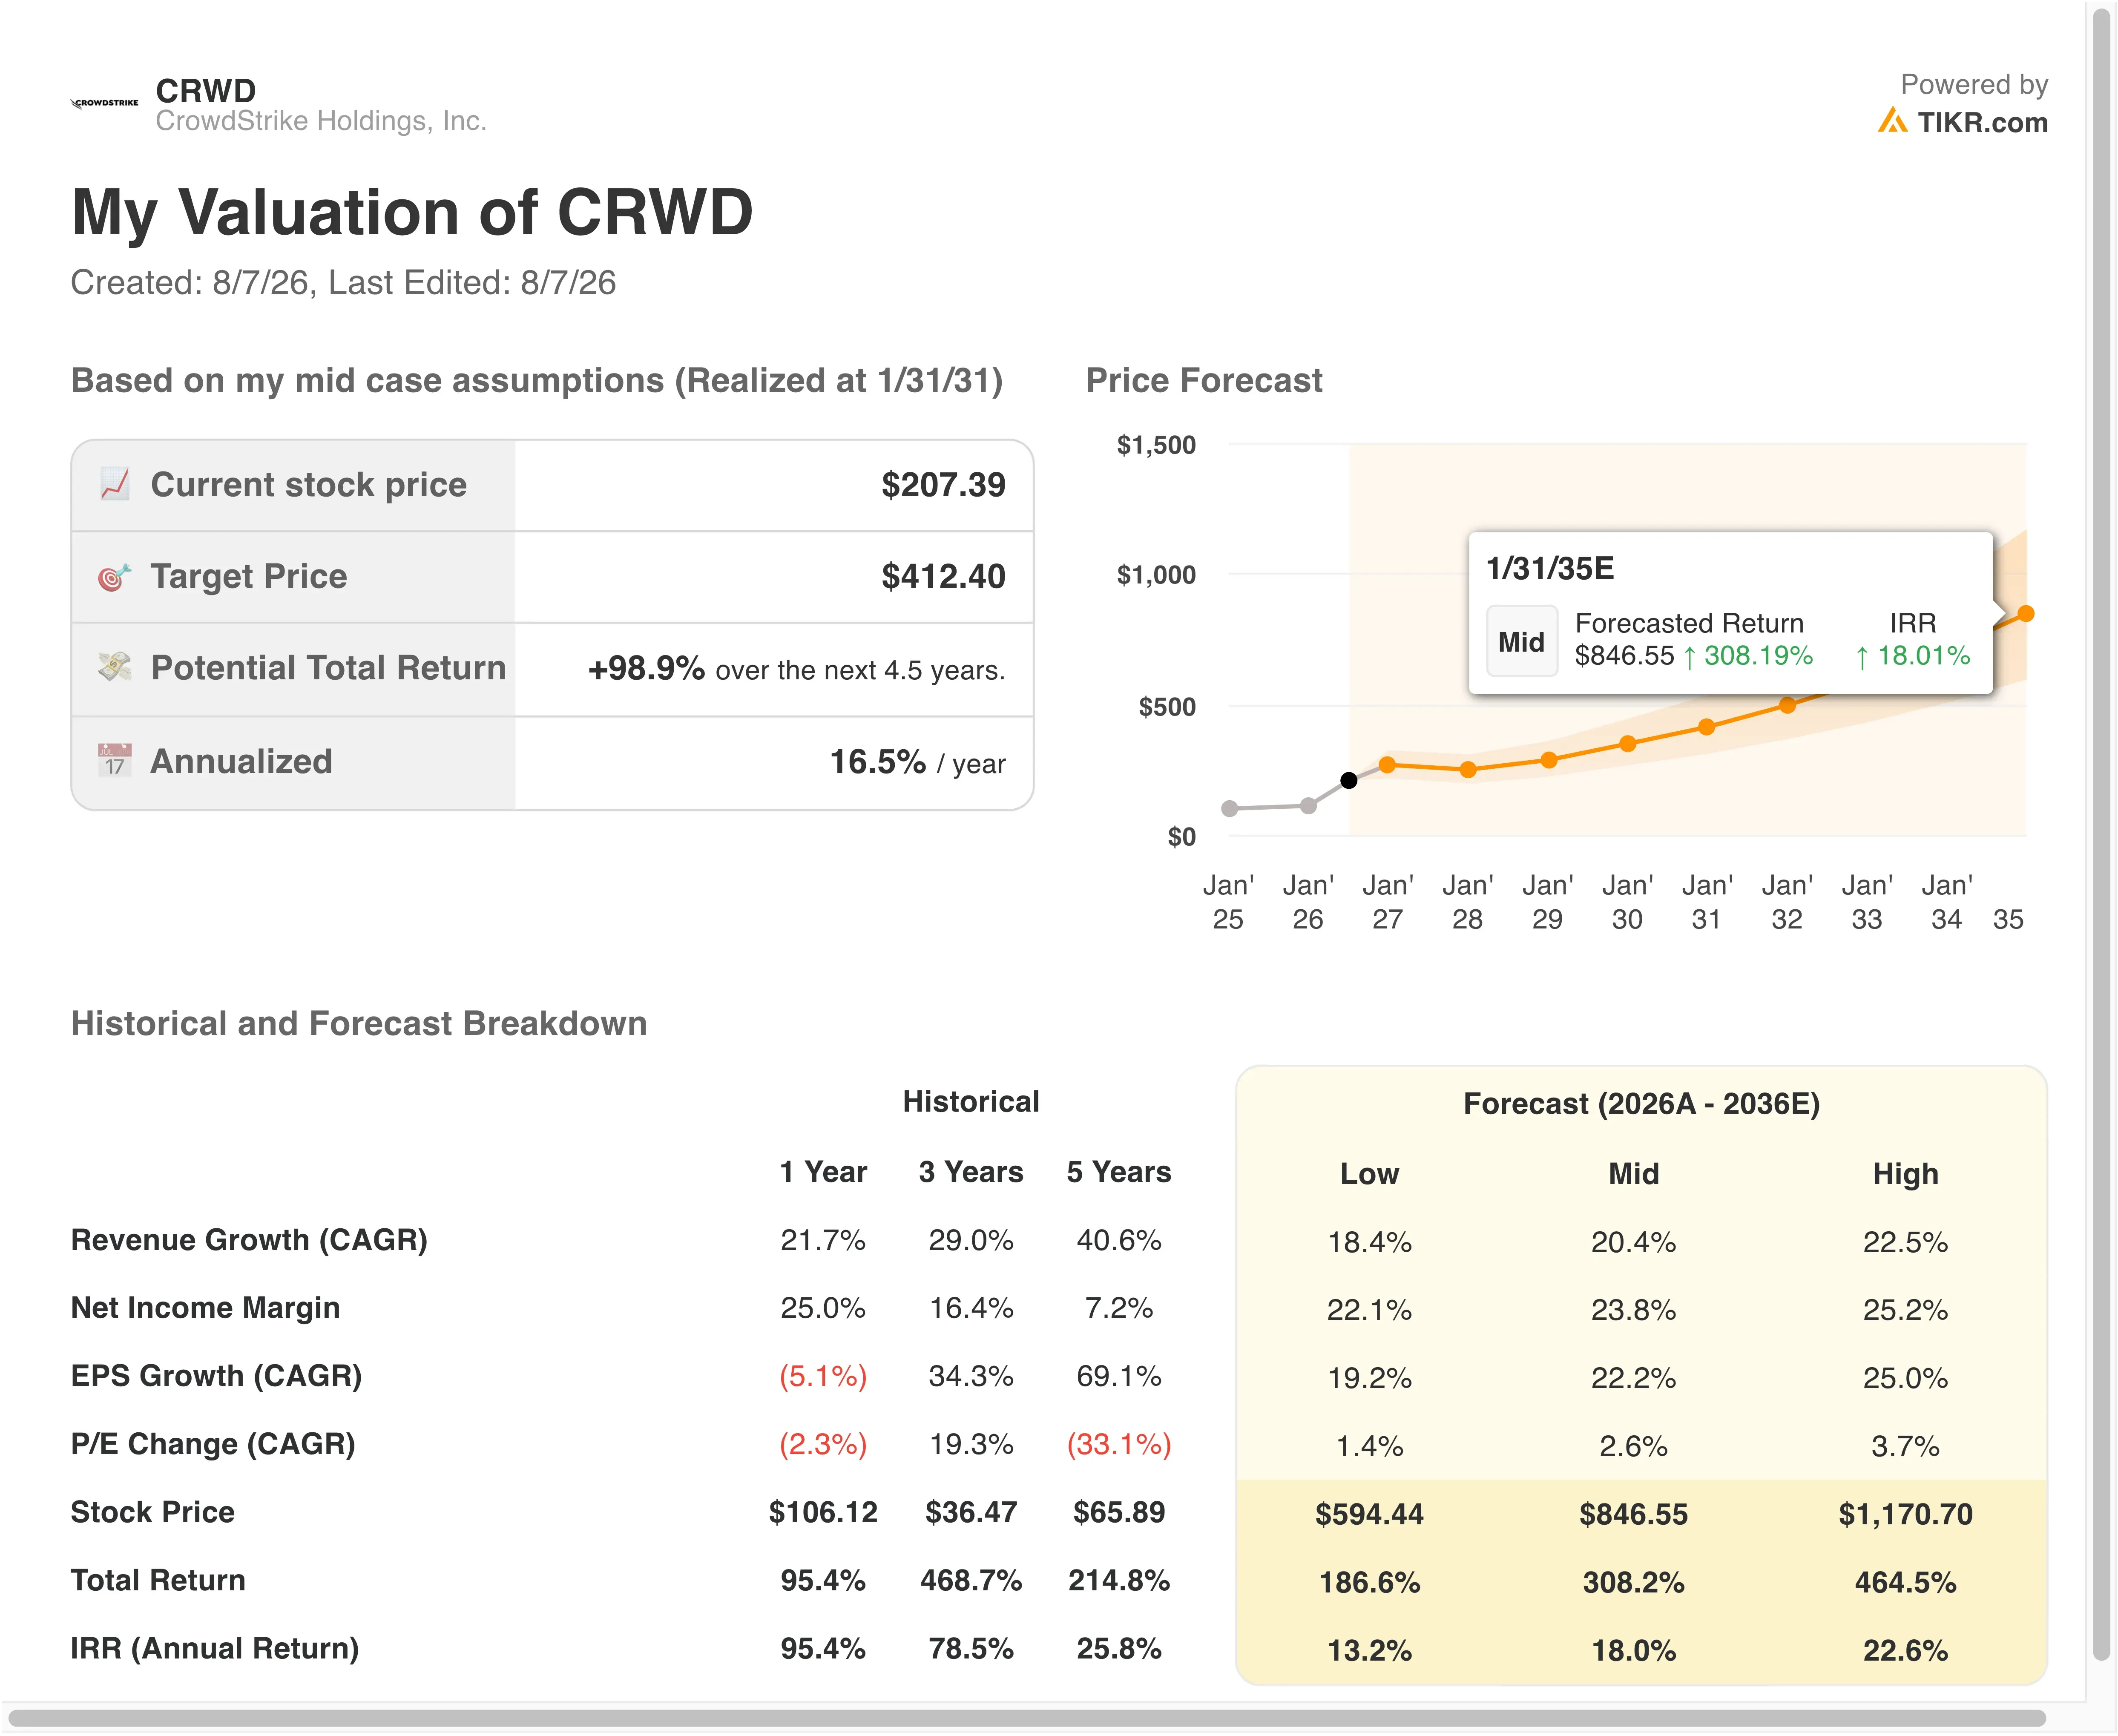The height and width of the screenshot is (1736, 2118).
Task: Select the Jan '25 gray historical point
Action: pos(1230,808)
